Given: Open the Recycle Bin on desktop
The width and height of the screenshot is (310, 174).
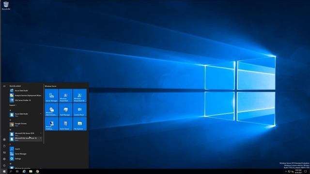Looking at the screenshot, I should coord(6,5).
